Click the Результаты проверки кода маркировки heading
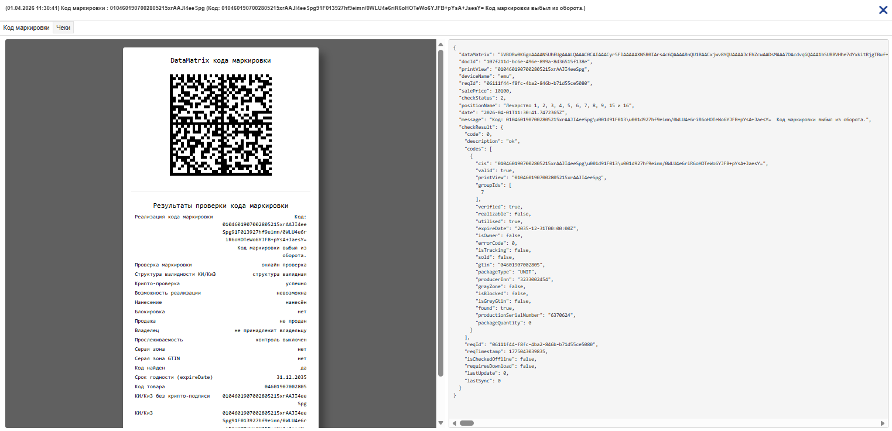The width and height of the screenshot is (892, 431). tap(220, 206)
